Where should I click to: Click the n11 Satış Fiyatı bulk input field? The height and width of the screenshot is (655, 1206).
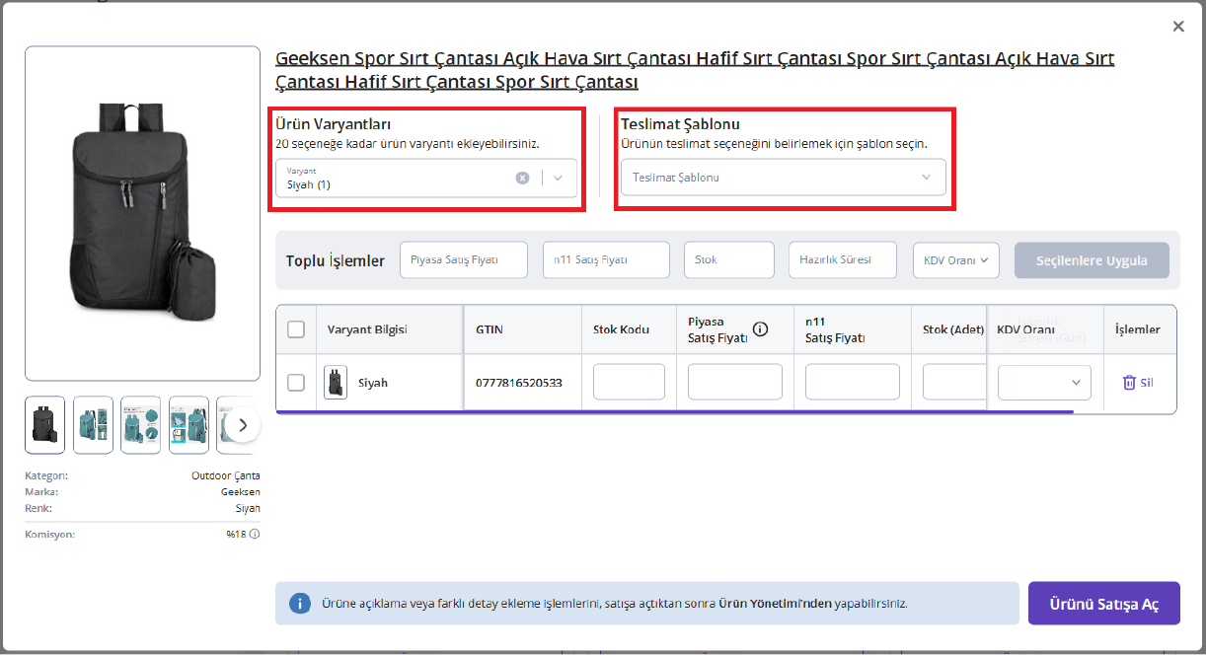pos(606,260)
